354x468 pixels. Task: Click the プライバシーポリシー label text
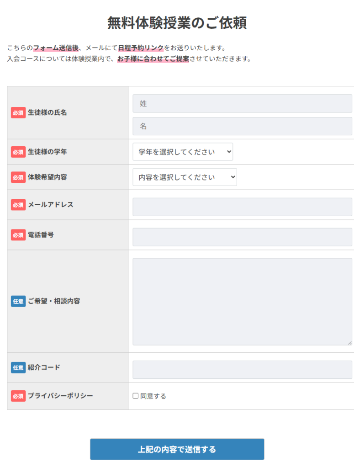tap(60, 395)
